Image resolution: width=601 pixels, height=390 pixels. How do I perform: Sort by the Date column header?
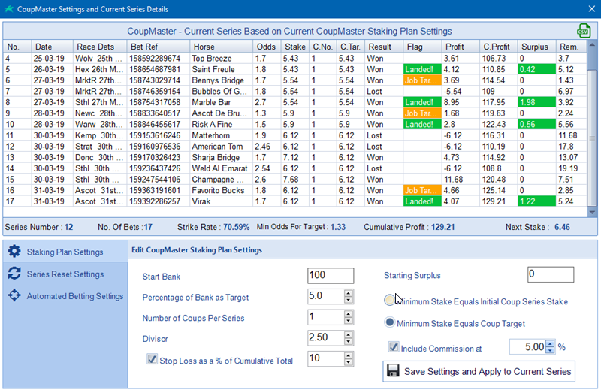pos(52,47)
